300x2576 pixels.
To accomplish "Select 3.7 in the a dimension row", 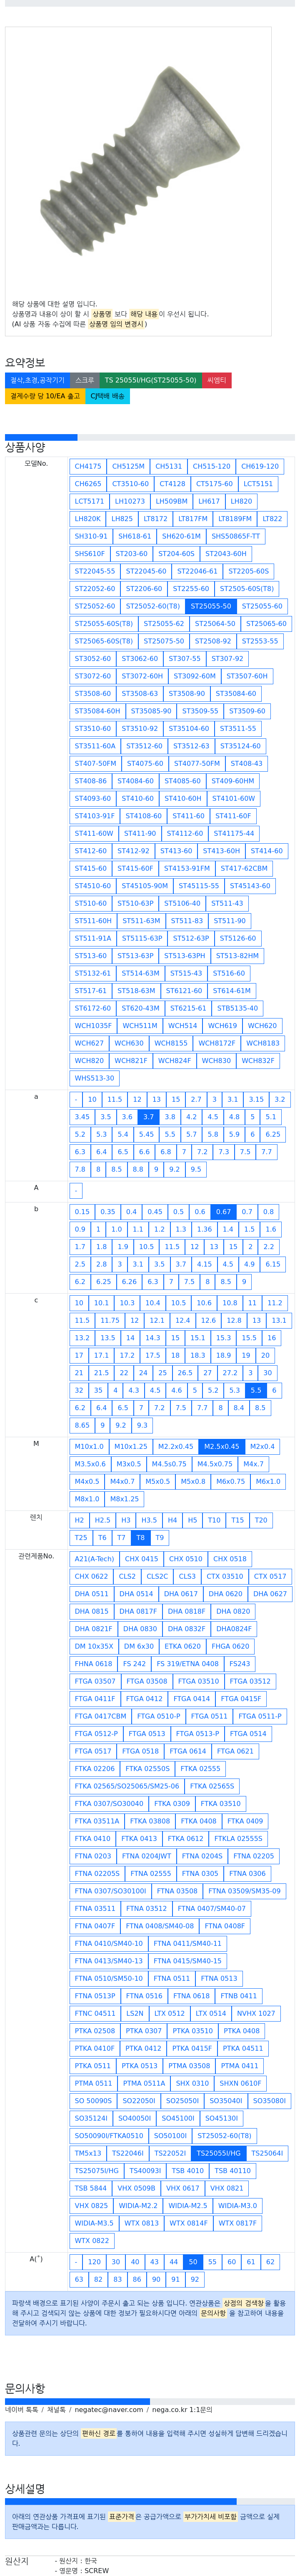I will 148,1118.
